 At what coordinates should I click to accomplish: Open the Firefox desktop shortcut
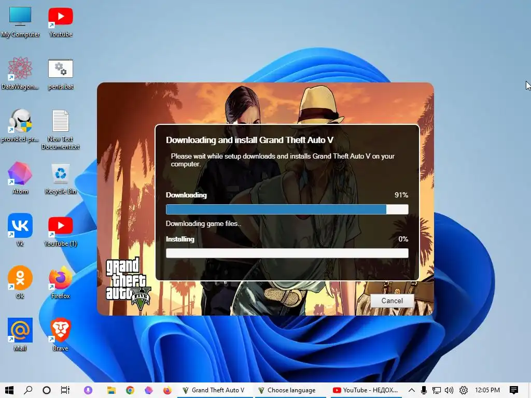(x=61, y=282)
